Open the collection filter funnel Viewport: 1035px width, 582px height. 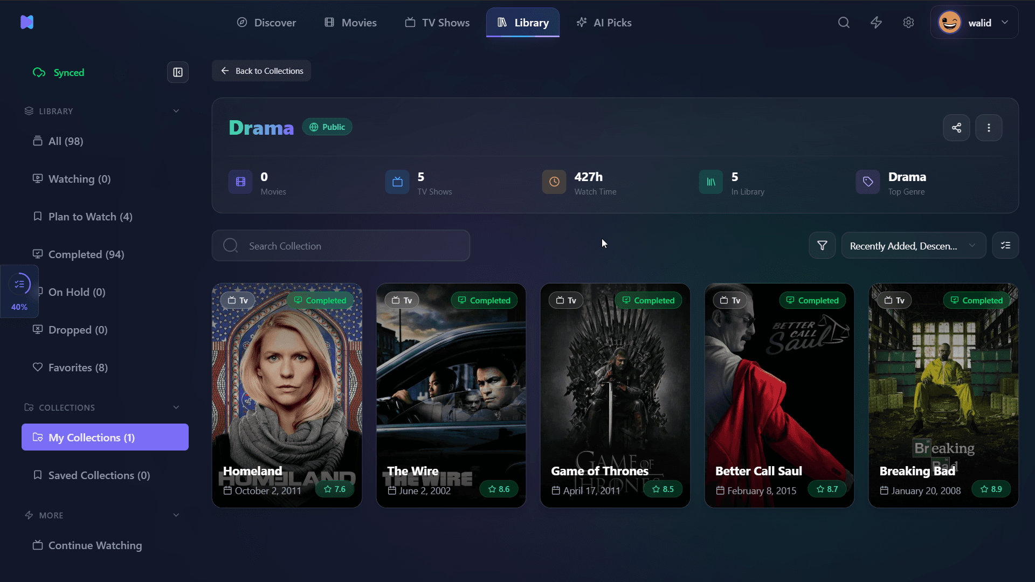pyautogui.click(x=822, y=246)
